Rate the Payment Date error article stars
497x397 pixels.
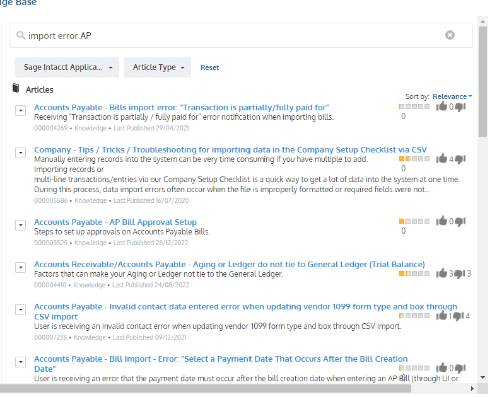pyautogui.click(x=414, y=368)
